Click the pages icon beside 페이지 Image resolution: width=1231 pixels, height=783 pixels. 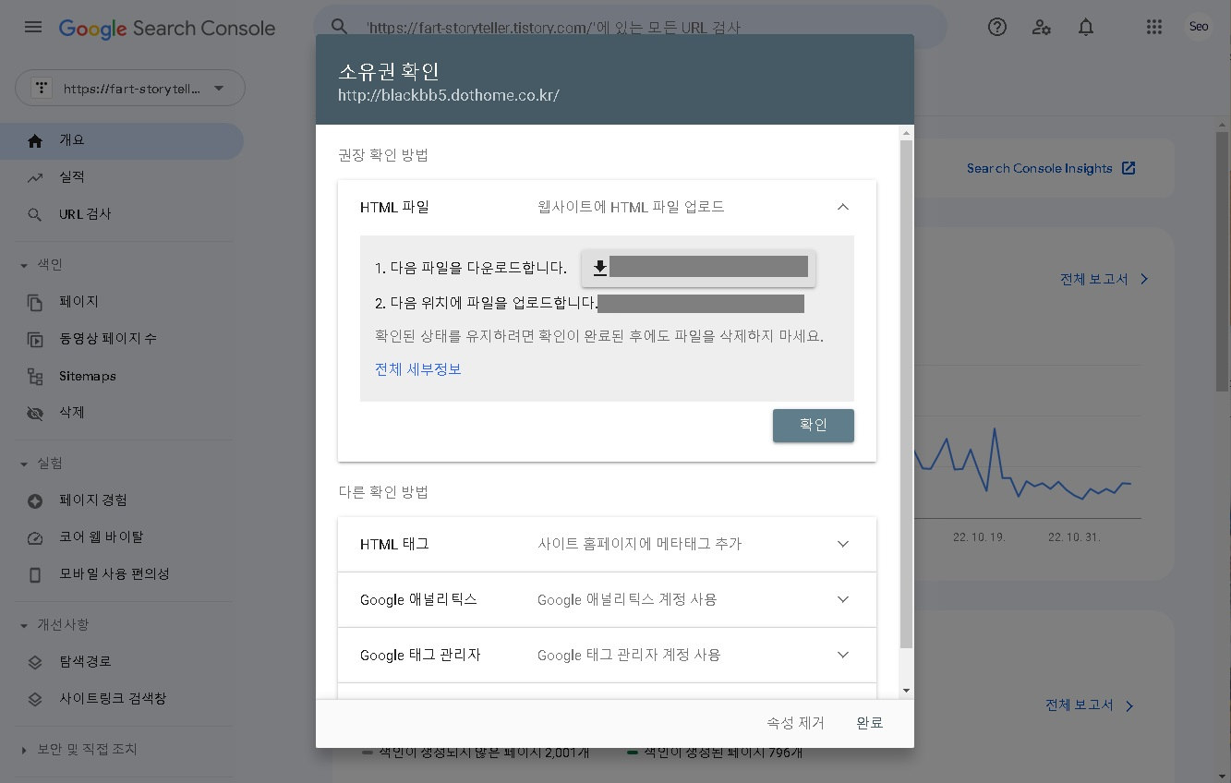coord(35,302)
